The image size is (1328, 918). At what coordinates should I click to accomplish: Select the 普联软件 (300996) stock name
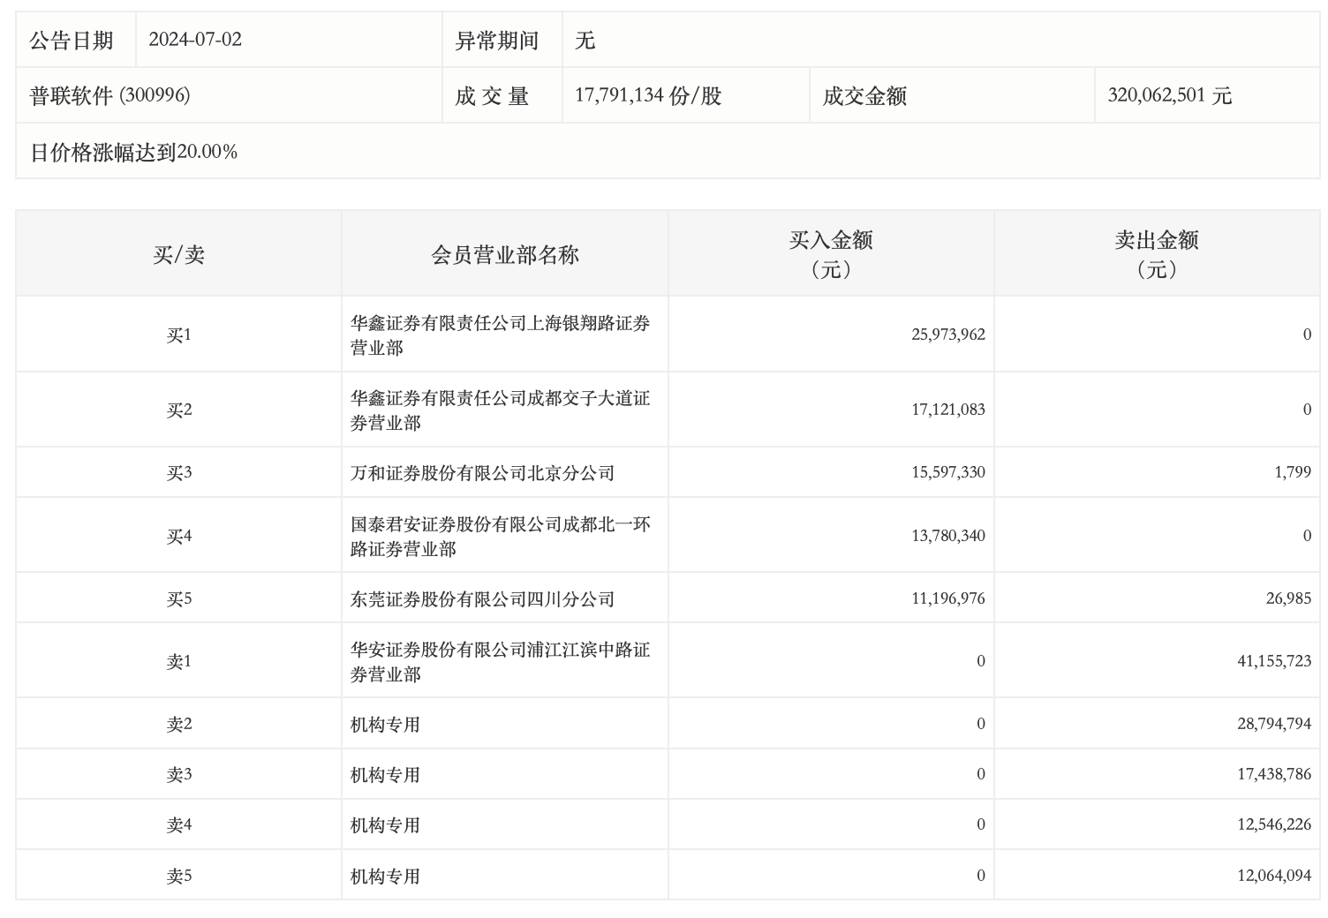tap(110, 95)
